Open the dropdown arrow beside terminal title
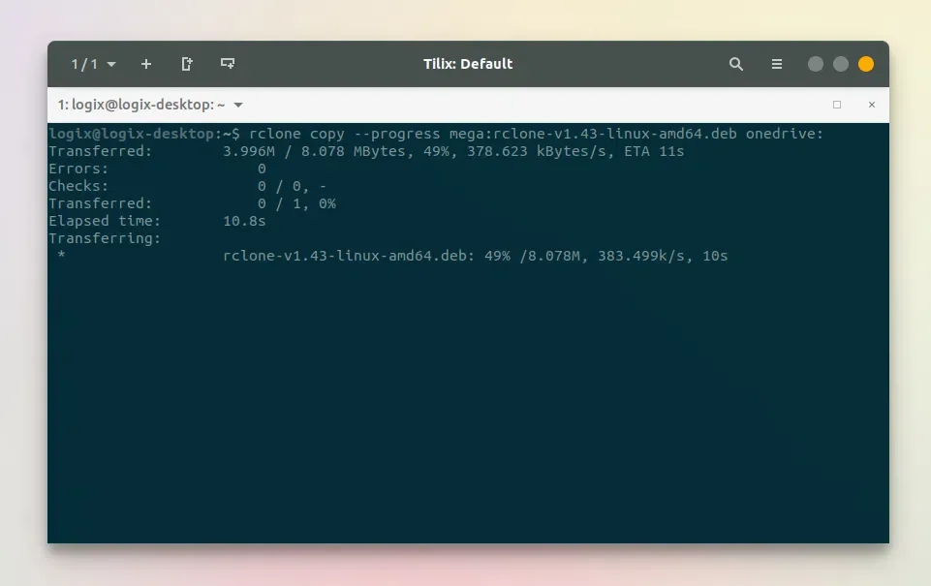Viewport: 931px width, 586px height. pos(238,105)
